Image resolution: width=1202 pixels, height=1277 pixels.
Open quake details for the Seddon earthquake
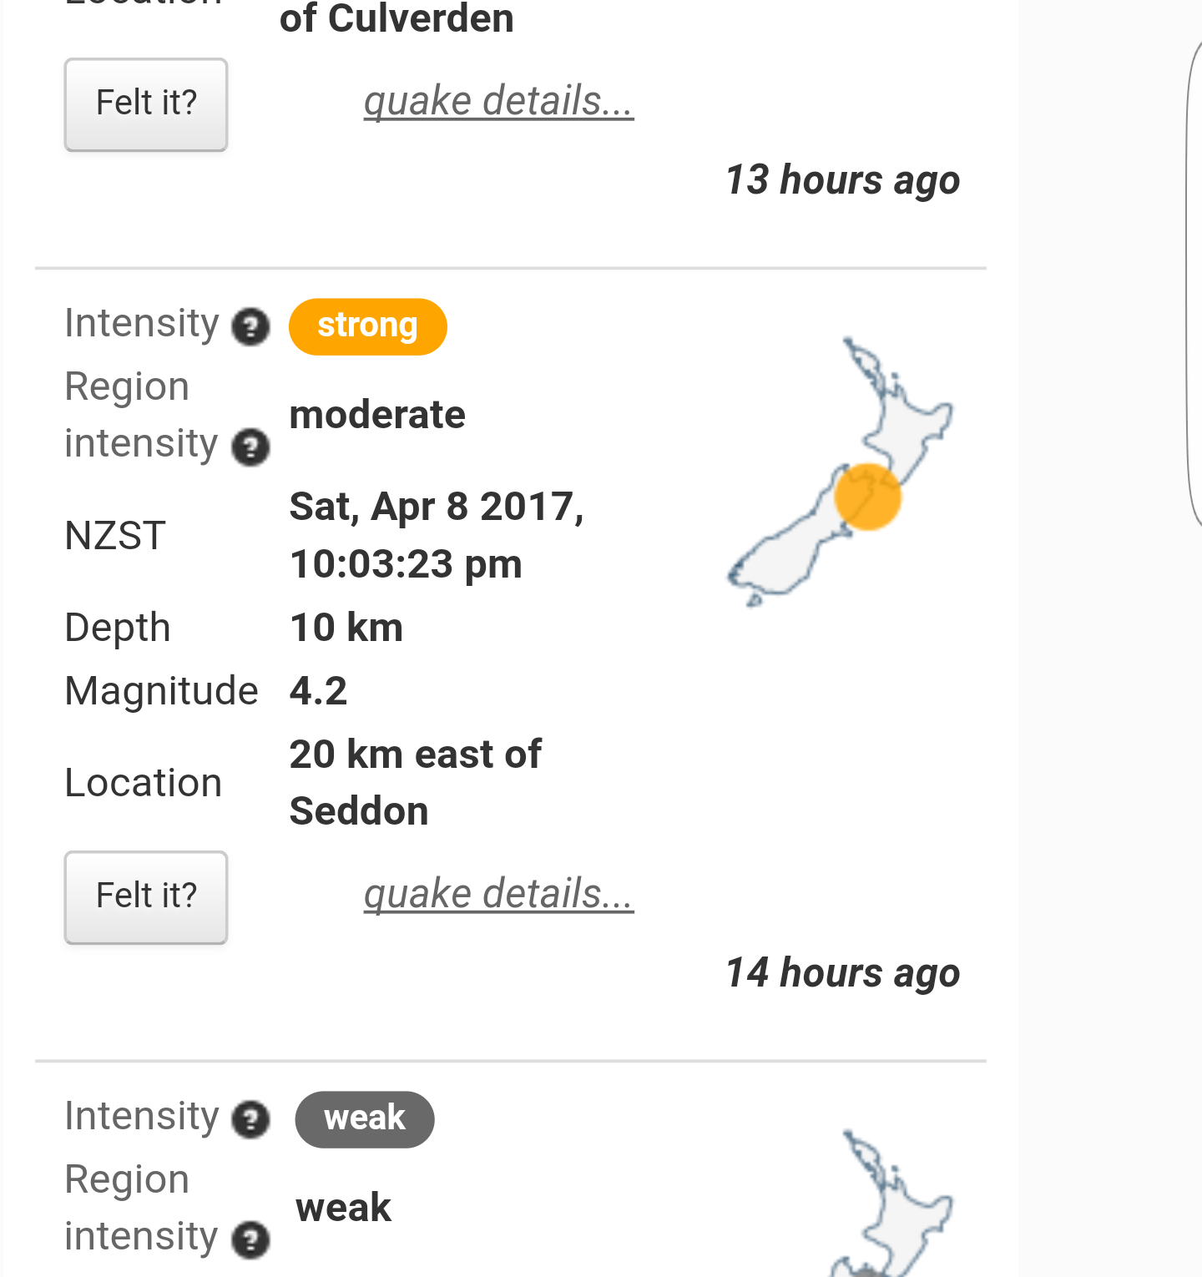tap(498, 894)
